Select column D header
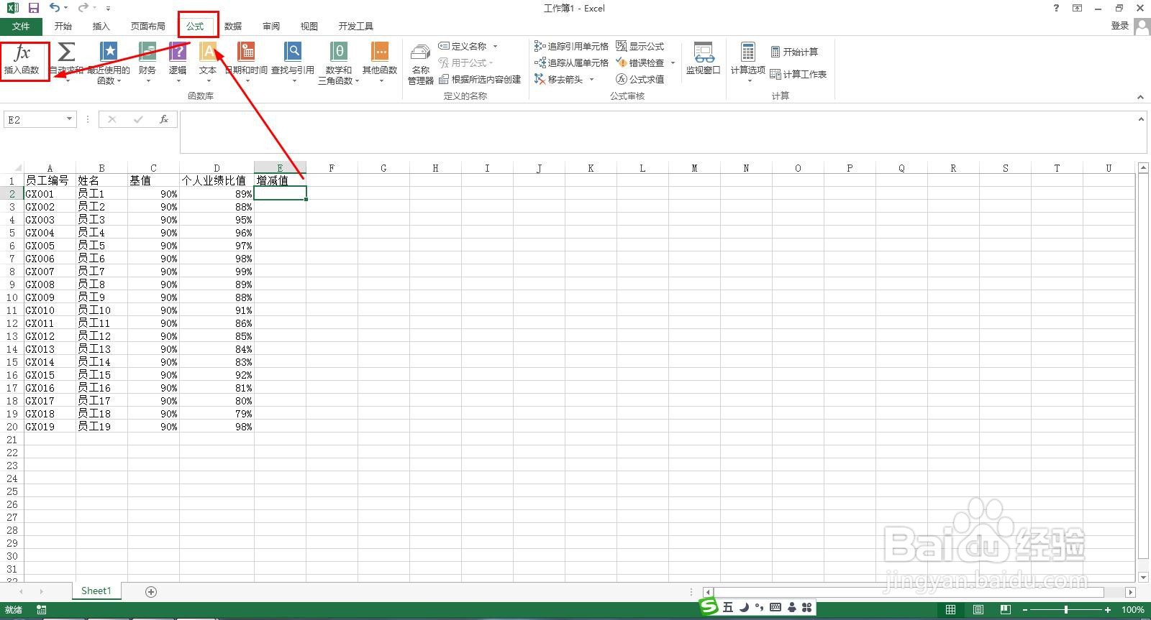 [217, 167]
